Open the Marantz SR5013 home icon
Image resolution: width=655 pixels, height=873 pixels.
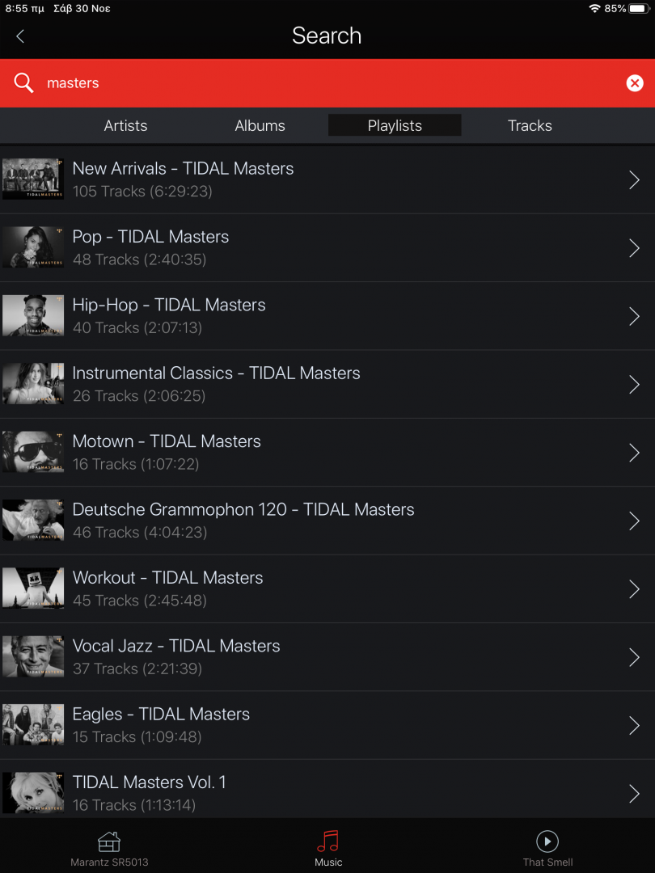click(109, 841)
